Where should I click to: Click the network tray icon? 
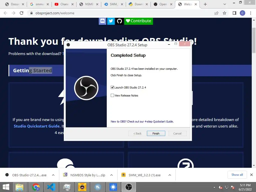click(226, 187)
